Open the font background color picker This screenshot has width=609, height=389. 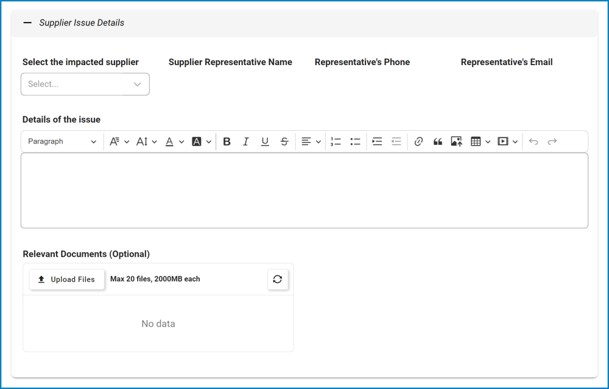202,142
